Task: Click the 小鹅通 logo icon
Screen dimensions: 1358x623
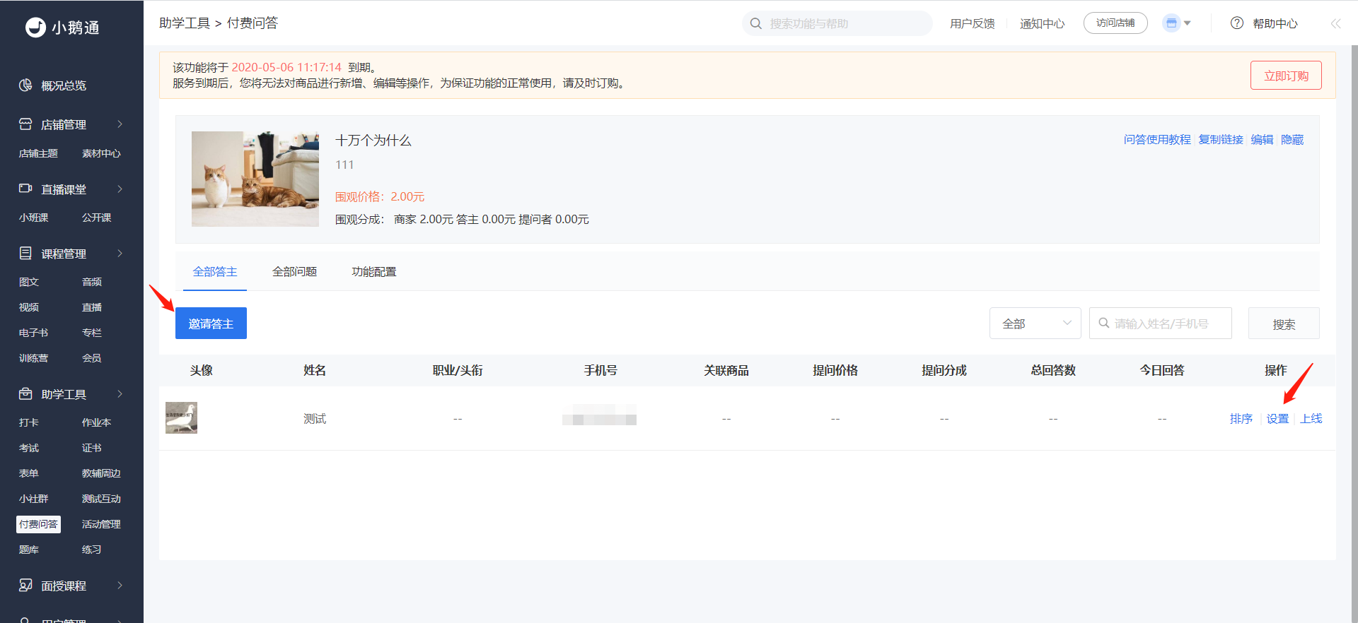Action: click(35, 28)
